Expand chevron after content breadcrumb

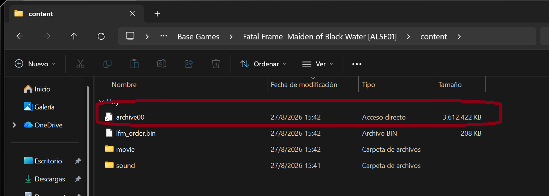click(459, 37)
